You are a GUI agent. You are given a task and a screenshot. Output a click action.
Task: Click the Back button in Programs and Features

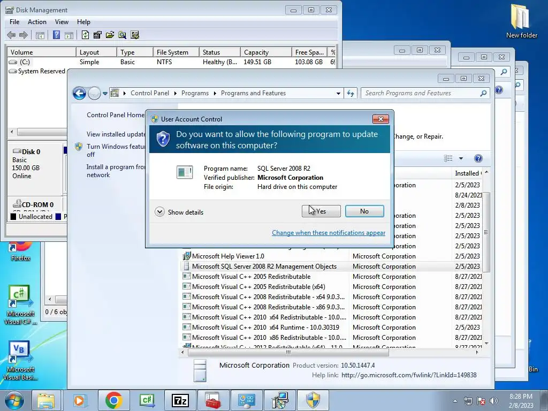(x=79, y=93)
